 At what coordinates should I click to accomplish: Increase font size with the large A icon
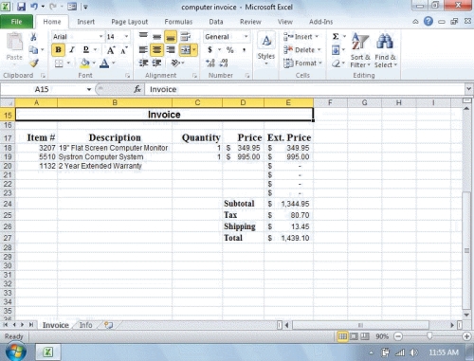111,50
